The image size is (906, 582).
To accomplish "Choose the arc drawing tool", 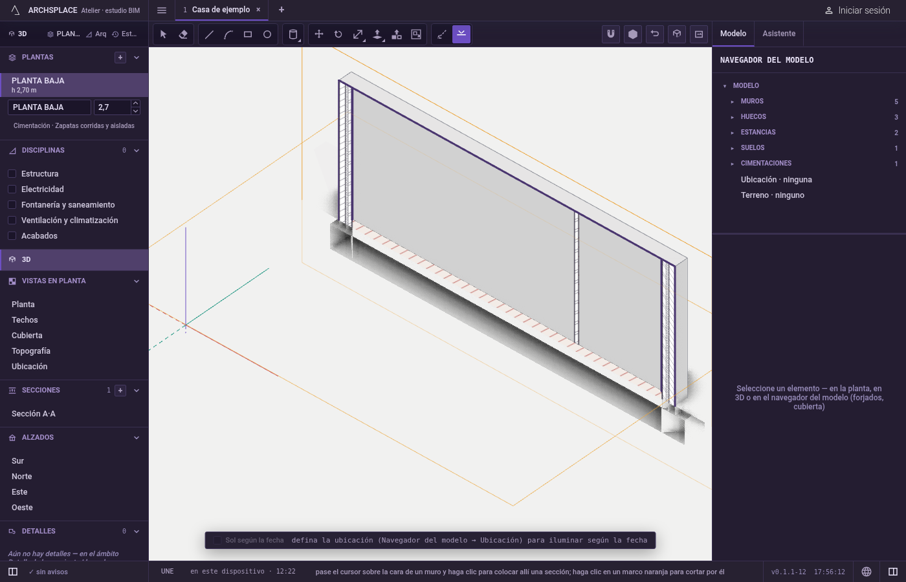I will point(228,34).
